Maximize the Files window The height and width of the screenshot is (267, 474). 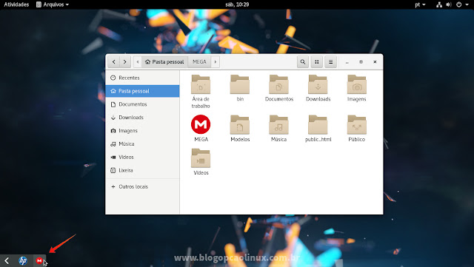tap(361, 62)
